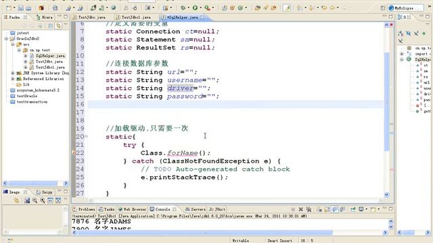
Task: Select the SqlHelper.java editor tab
Action: tap(183, 18)
